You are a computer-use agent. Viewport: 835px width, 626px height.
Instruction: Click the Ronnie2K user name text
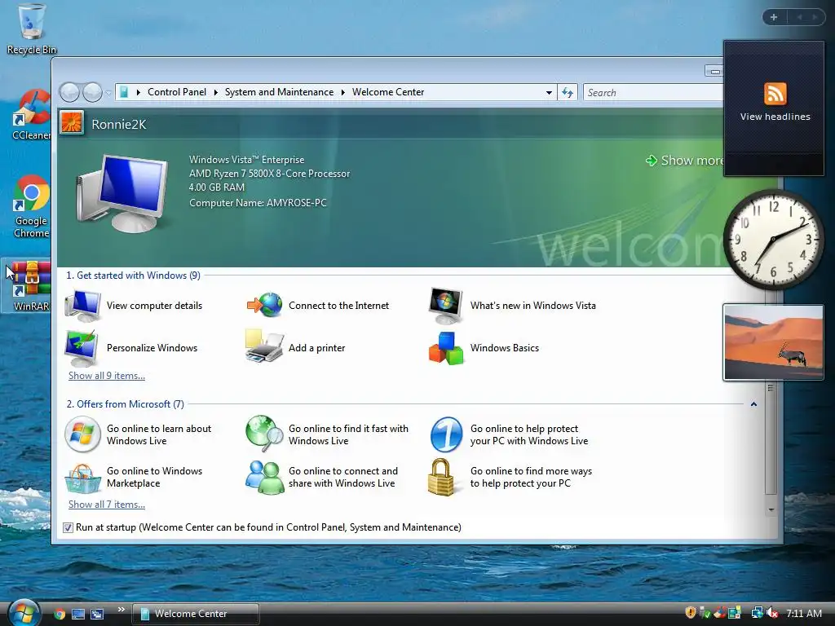[x=119, y=124]
